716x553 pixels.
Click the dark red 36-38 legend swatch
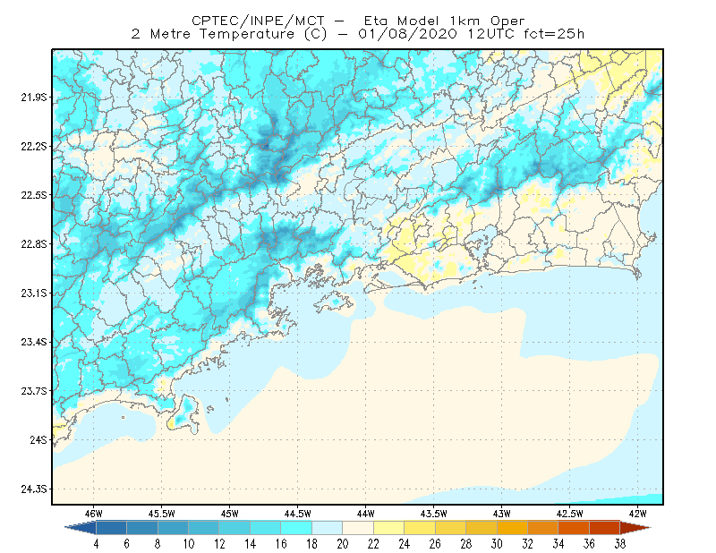tap(605, 528)
